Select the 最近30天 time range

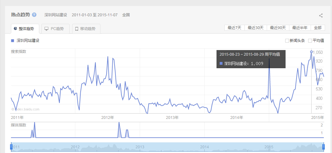coord(255,28)
